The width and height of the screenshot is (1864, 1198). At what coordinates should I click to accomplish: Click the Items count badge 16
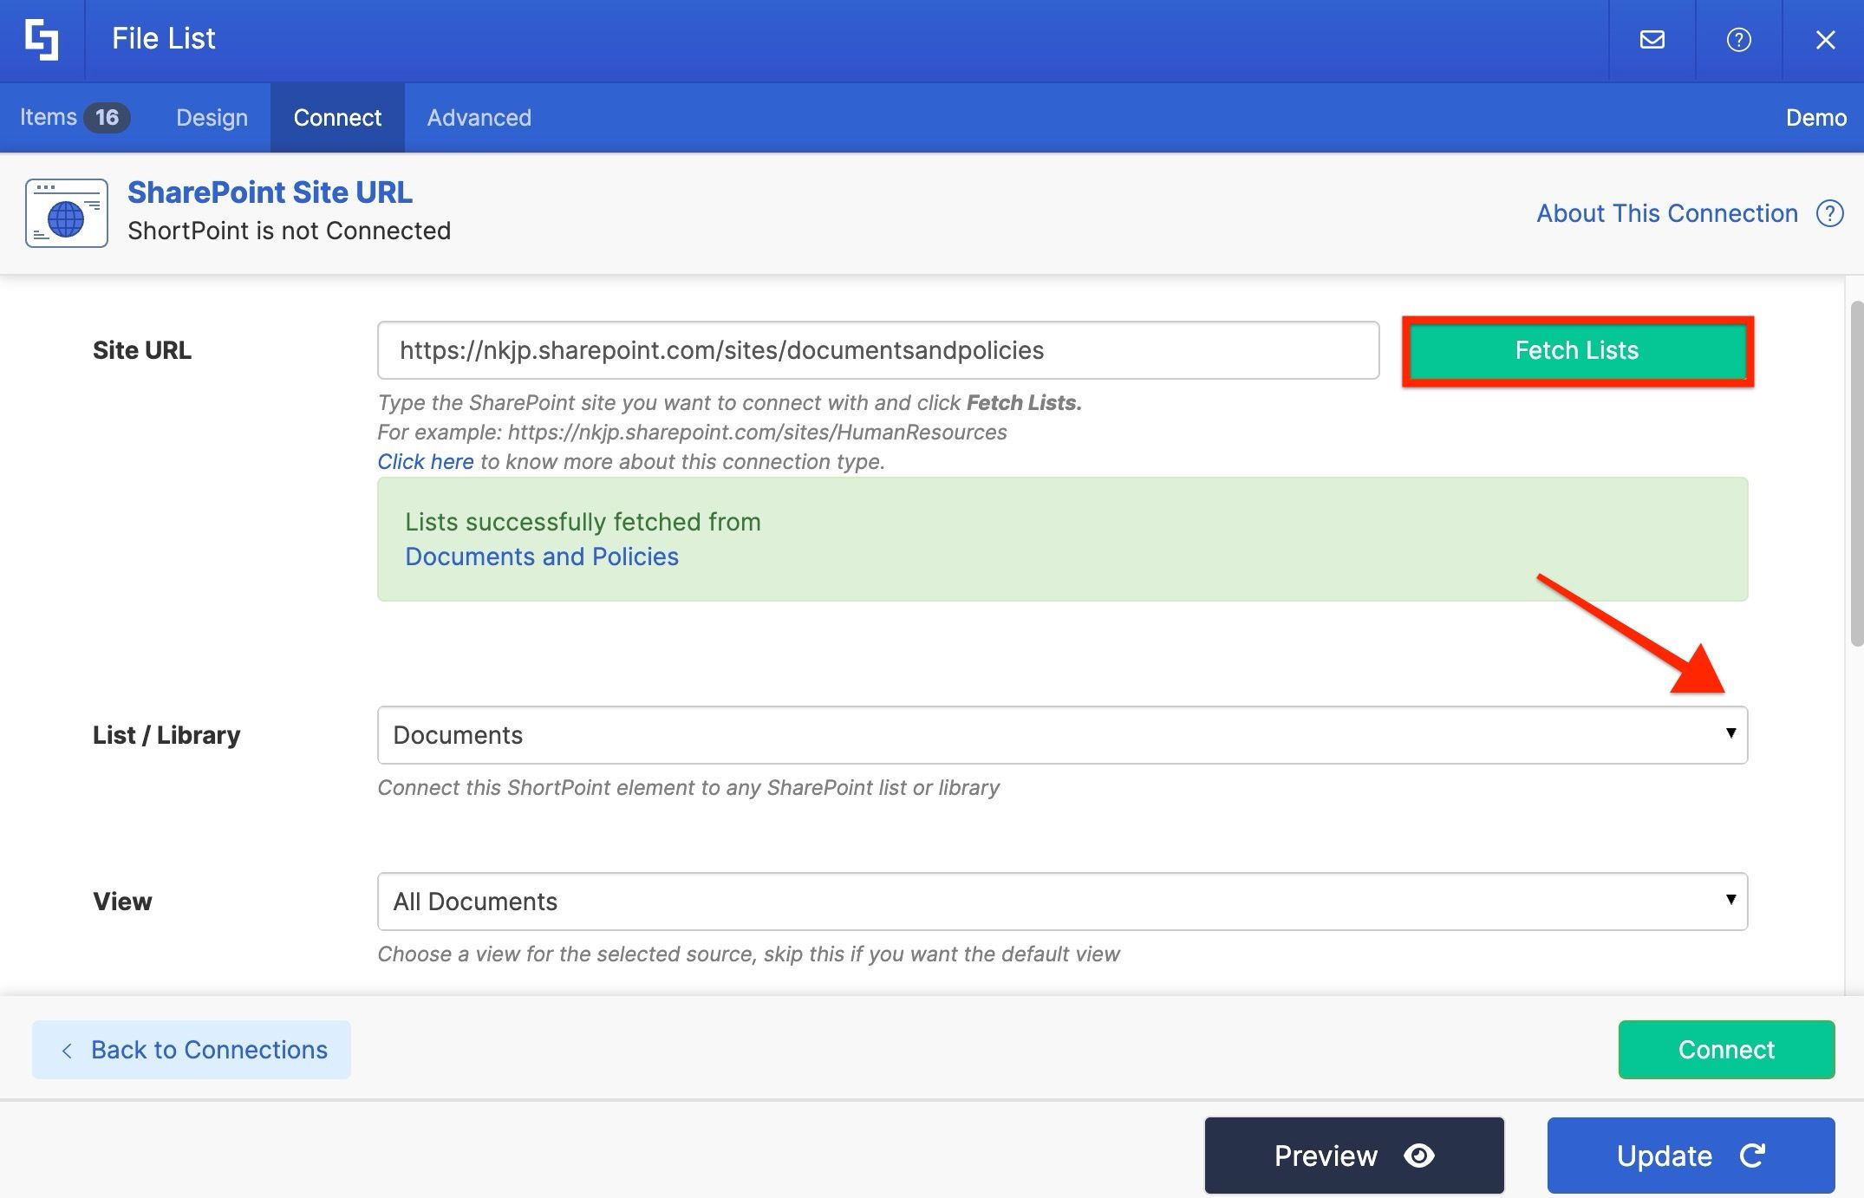click(107, 118)
